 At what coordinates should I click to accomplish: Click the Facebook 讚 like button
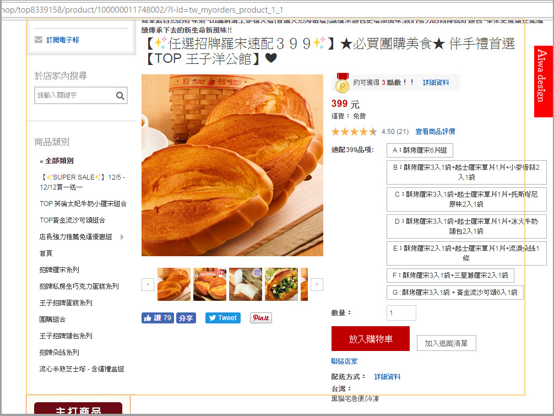pos(157,318)
